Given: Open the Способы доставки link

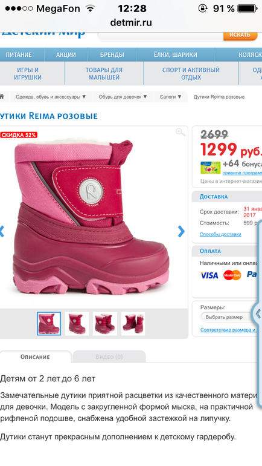Looking at the screenshot, I should [220, 234].
